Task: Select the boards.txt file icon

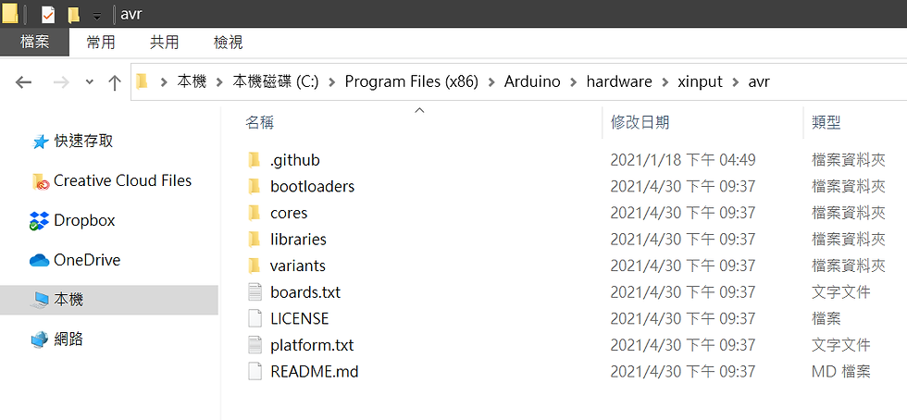Action: click(255, 292)
